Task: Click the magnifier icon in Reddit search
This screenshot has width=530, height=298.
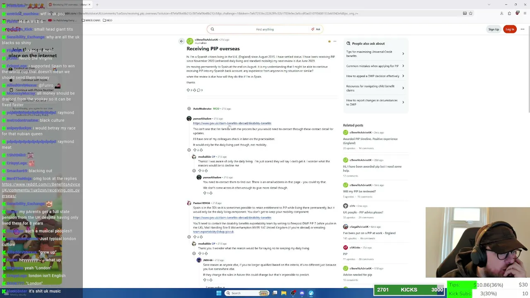Action: [212, 29]
